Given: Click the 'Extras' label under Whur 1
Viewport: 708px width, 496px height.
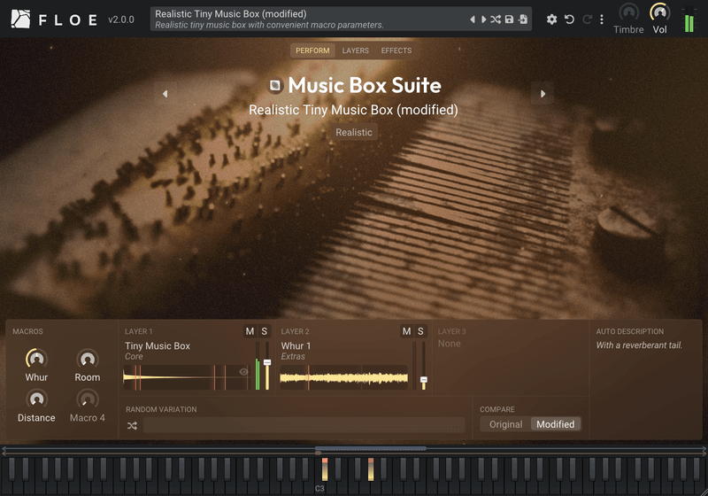Looking at the screenshot, I should pos(293,356).
